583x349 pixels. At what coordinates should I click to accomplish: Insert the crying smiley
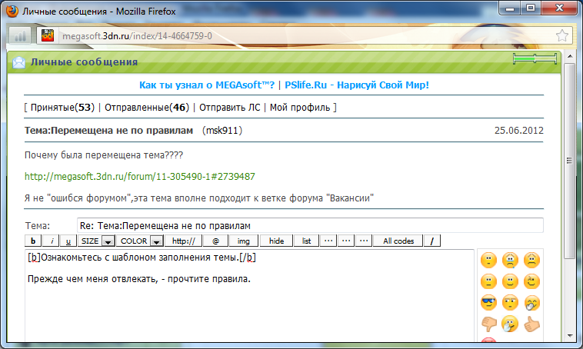point(510,260)
